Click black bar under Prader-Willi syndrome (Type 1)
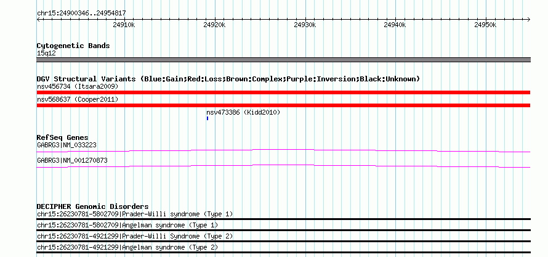Screen dimensions: 548x257 click(283, 219)
